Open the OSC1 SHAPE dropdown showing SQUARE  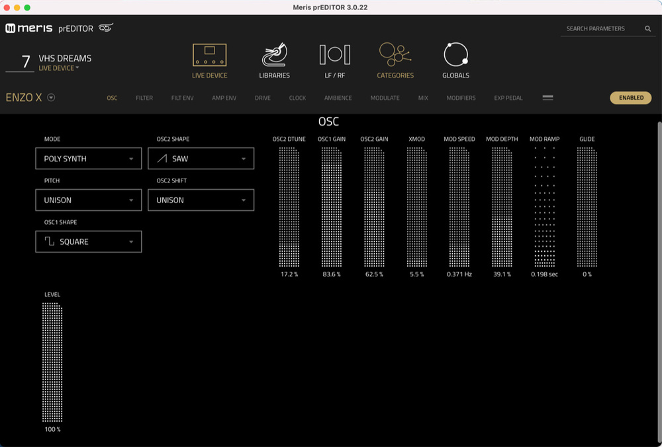click(x=88, y=242)
